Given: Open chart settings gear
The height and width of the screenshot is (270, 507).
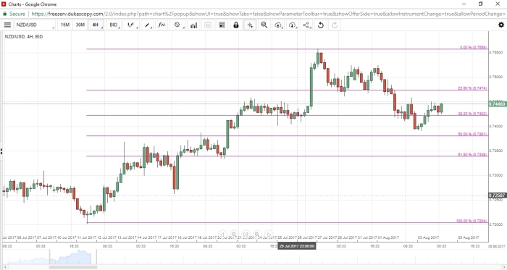Looking at the screenshot, I should coord(501,25).
